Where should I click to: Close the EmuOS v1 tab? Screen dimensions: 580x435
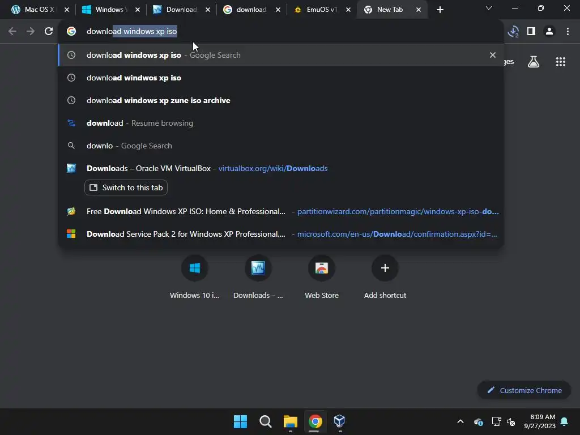click(348, 10)
